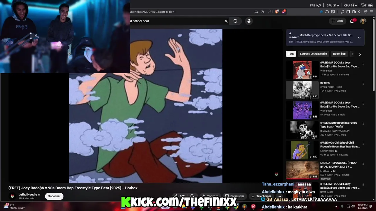Image resolution: width=376 pixels, height=211 pixels.
Task: Click the blue audio-playing indicator icon
Action: pyautogui.click(x=321, y=12)
